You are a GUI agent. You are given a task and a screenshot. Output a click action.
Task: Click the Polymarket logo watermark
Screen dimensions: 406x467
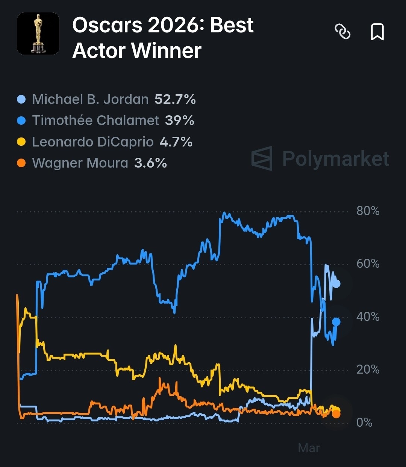(262, 159)
